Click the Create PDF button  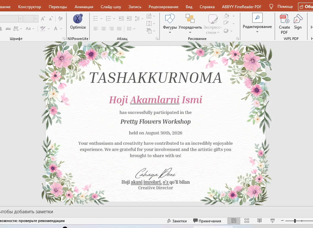click(284, 24)
